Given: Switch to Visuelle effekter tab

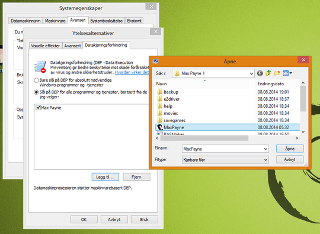Looking at the screenshot, I should click(x=45, y=46).
